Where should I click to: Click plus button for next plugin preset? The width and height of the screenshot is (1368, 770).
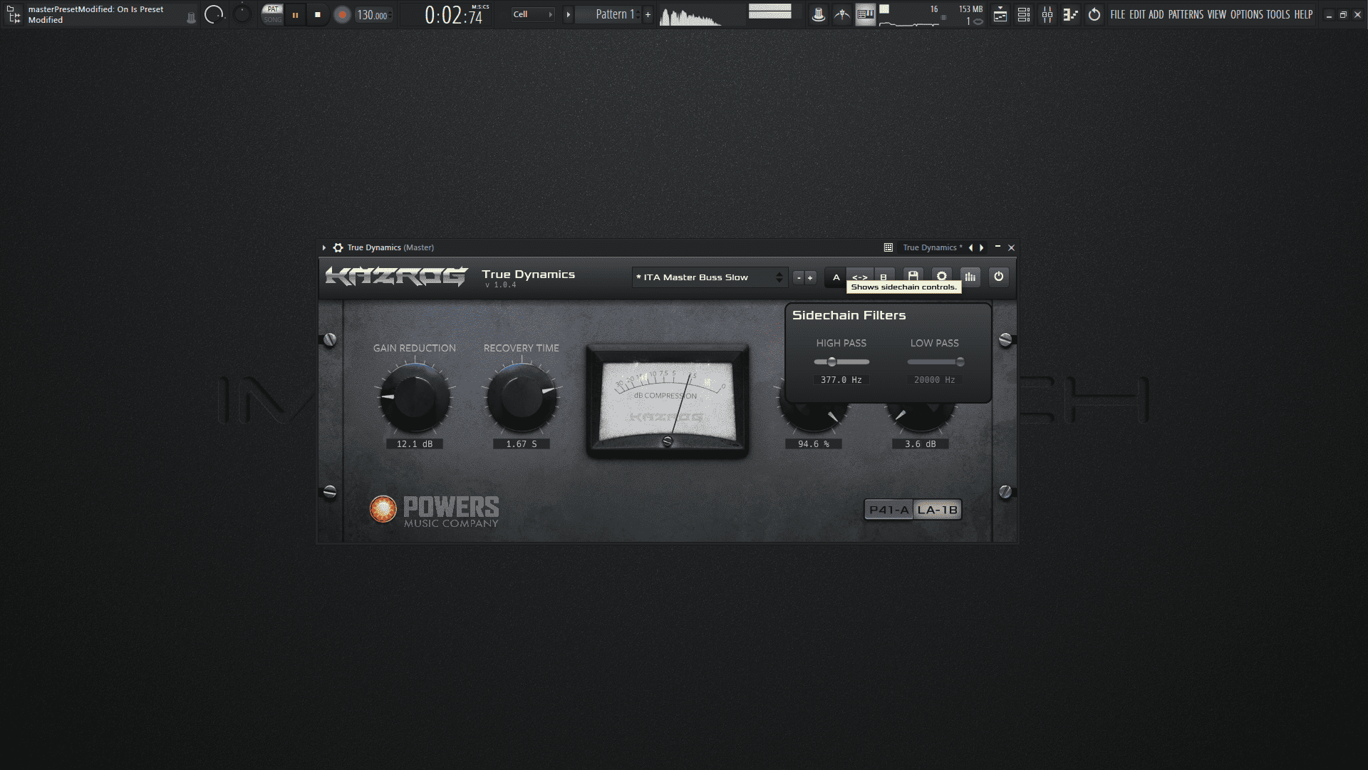point(810,277)
